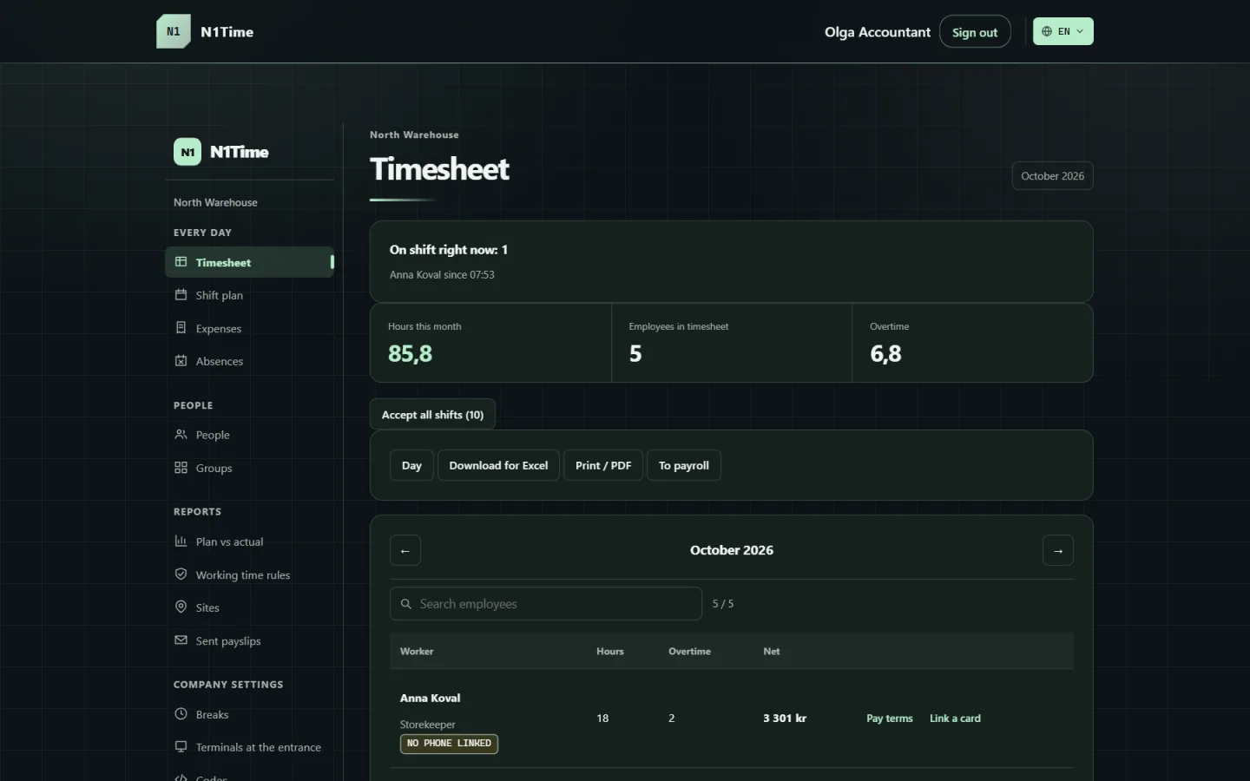Go to Expenses in the sidebar
Viewport: 1250px width, 781px height.
pos(249,328)
